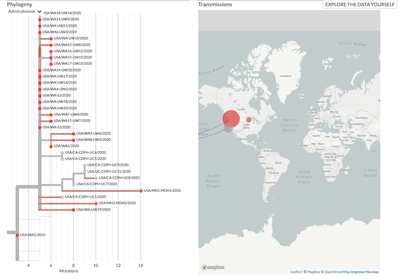Select the small red Minnesota circle on map
The width and height of the screenshot is (399, 279).
[x=248, y=121]
